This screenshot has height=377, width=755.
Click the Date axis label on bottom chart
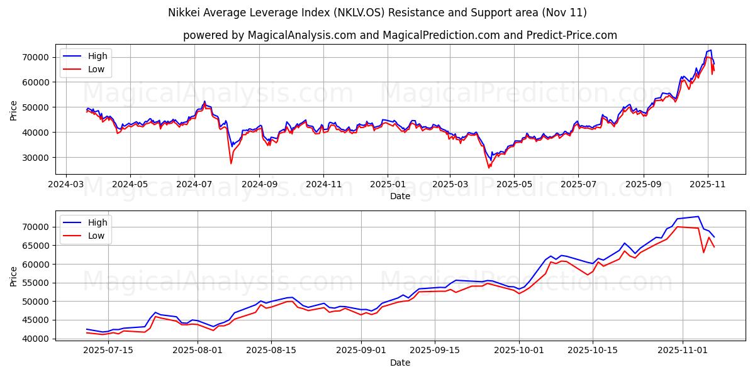401,363
